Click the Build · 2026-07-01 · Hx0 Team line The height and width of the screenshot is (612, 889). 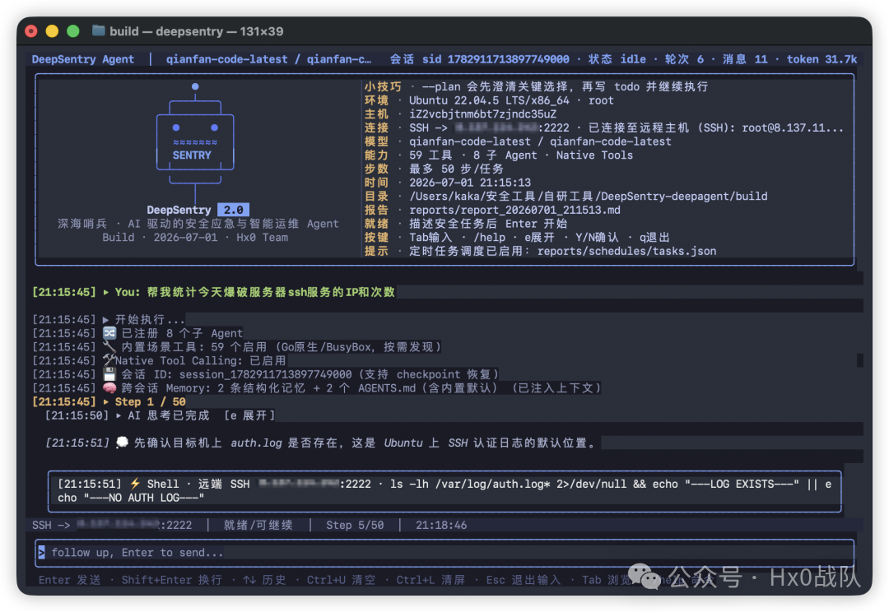point(195,238)
